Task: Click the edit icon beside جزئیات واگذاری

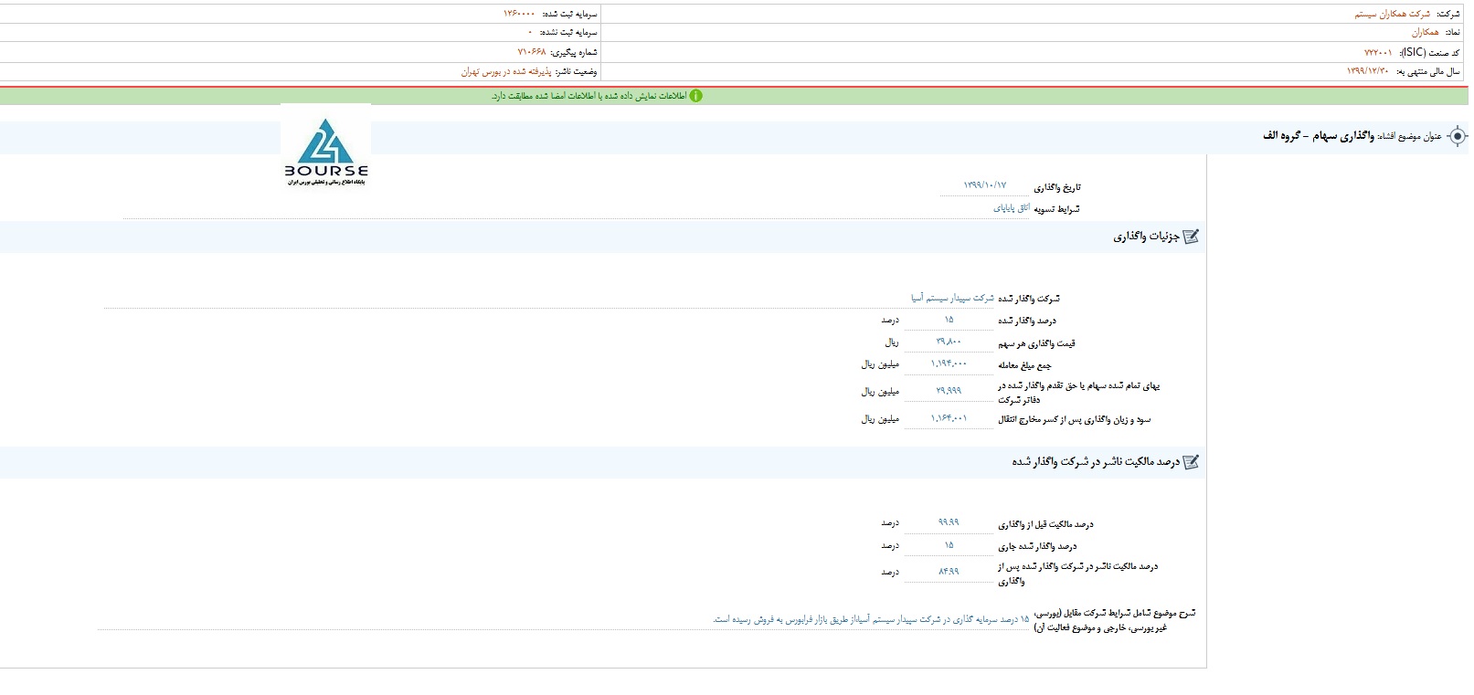Action: click(x=1191, y=237)
